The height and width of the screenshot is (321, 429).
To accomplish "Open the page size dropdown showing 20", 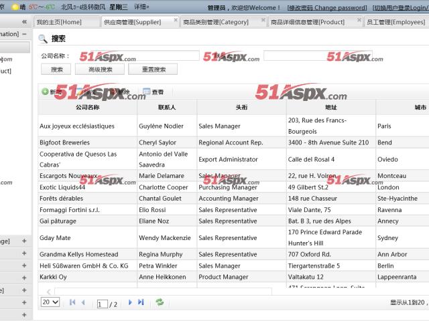I will click(50, 302).
